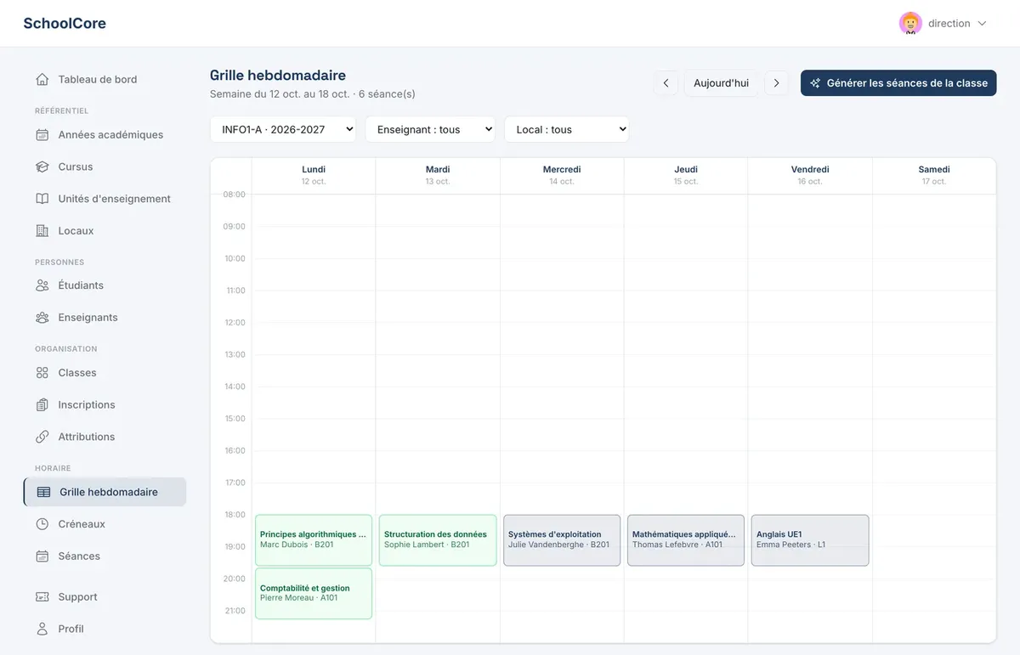Select the Anglais UE1 session card
Image resolution: width=1020 pixels, height=655 pixels.
click(810, 540)
